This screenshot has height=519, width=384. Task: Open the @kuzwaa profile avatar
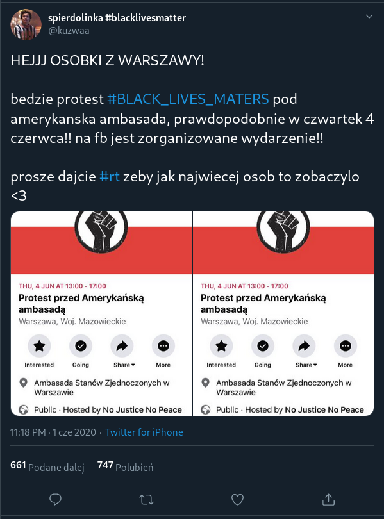point(26,24)
